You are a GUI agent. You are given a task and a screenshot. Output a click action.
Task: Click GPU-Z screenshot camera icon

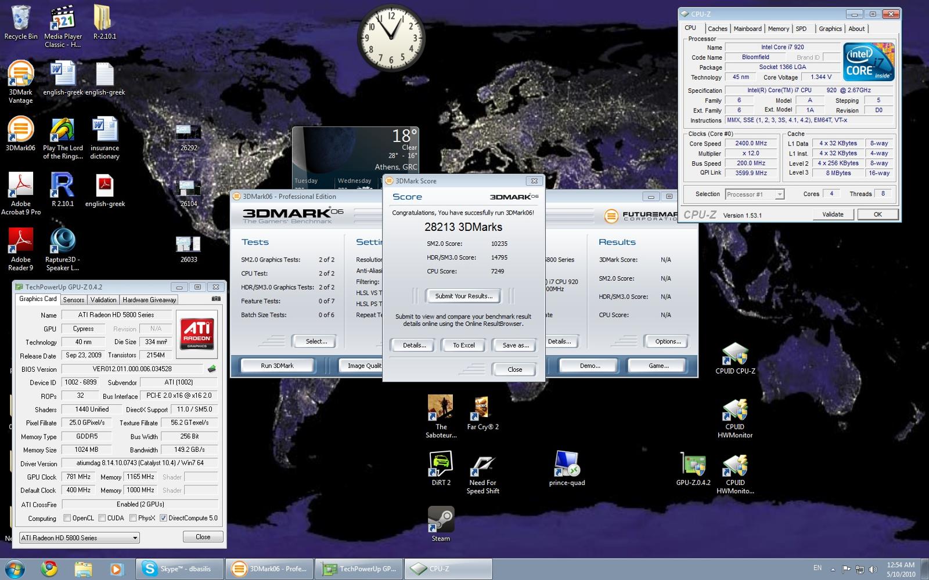[x=216, y=299]
